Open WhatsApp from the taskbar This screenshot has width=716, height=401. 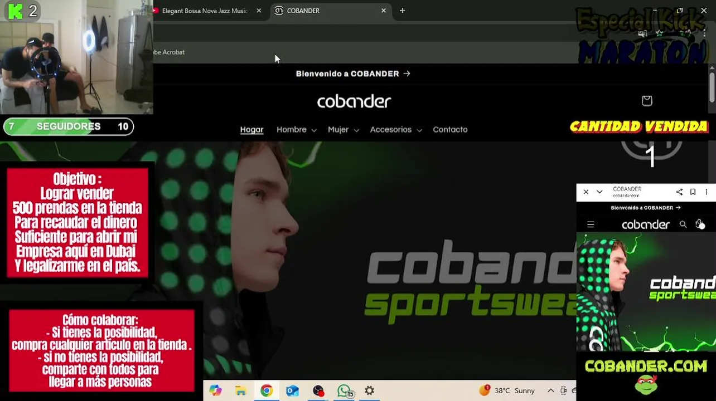[x=344, y=391]
